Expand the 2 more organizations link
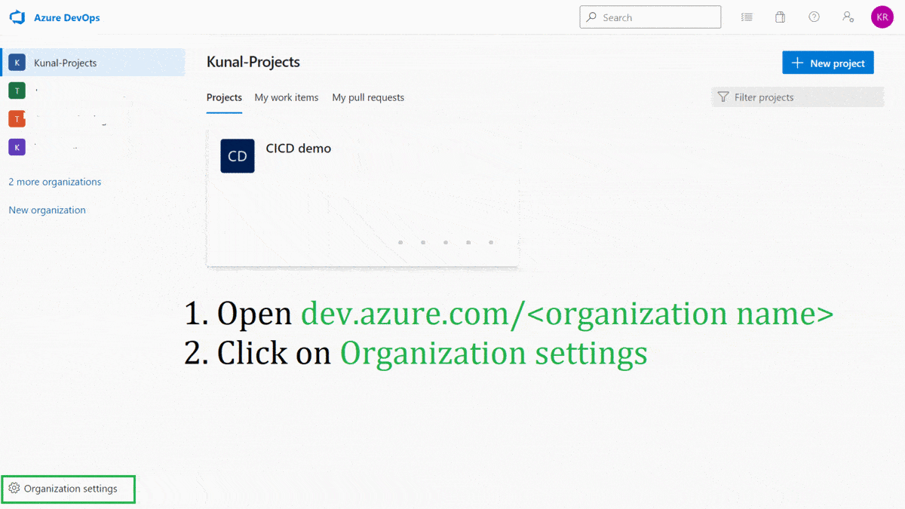This screenshot has width=905, height=509. point(54,182)
